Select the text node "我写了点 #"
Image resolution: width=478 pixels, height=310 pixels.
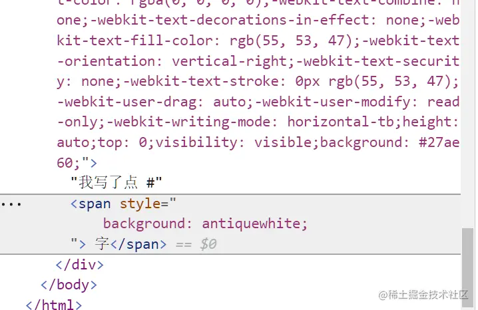116,183
